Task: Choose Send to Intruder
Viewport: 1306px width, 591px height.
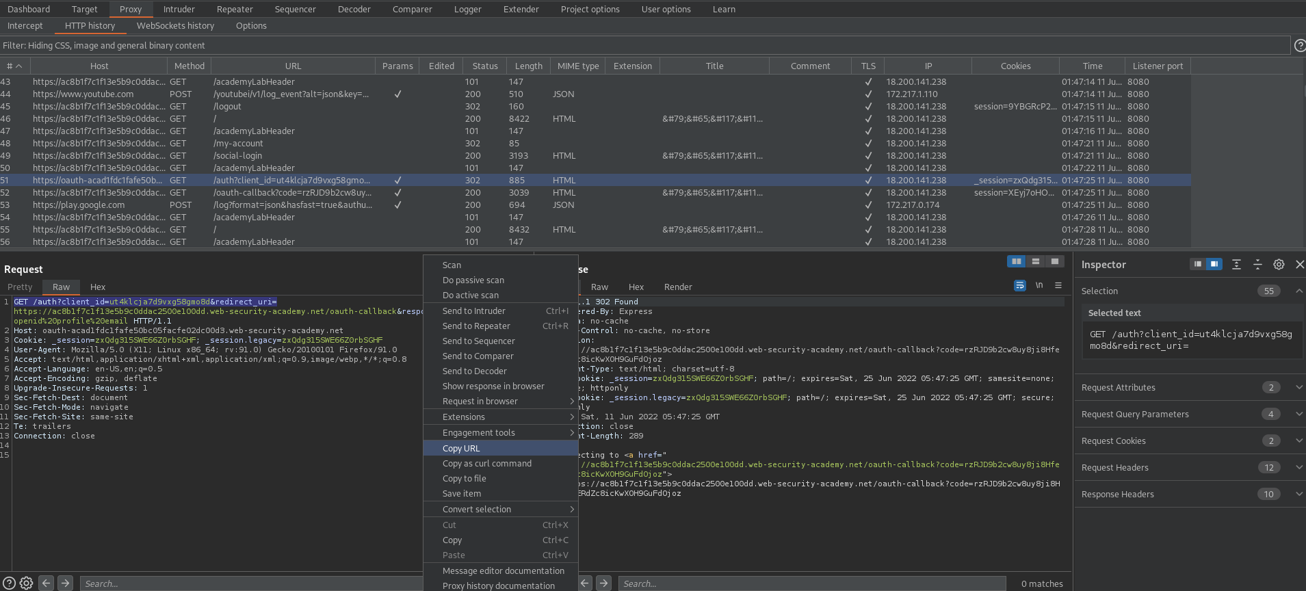Action: 501,311
